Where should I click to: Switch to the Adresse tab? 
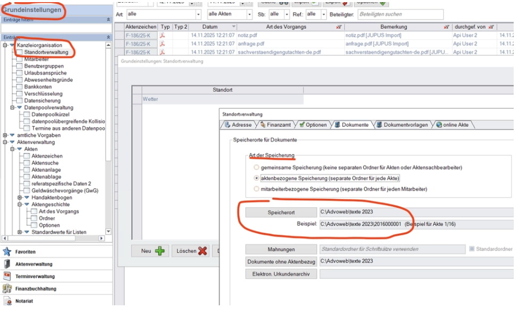238,125
